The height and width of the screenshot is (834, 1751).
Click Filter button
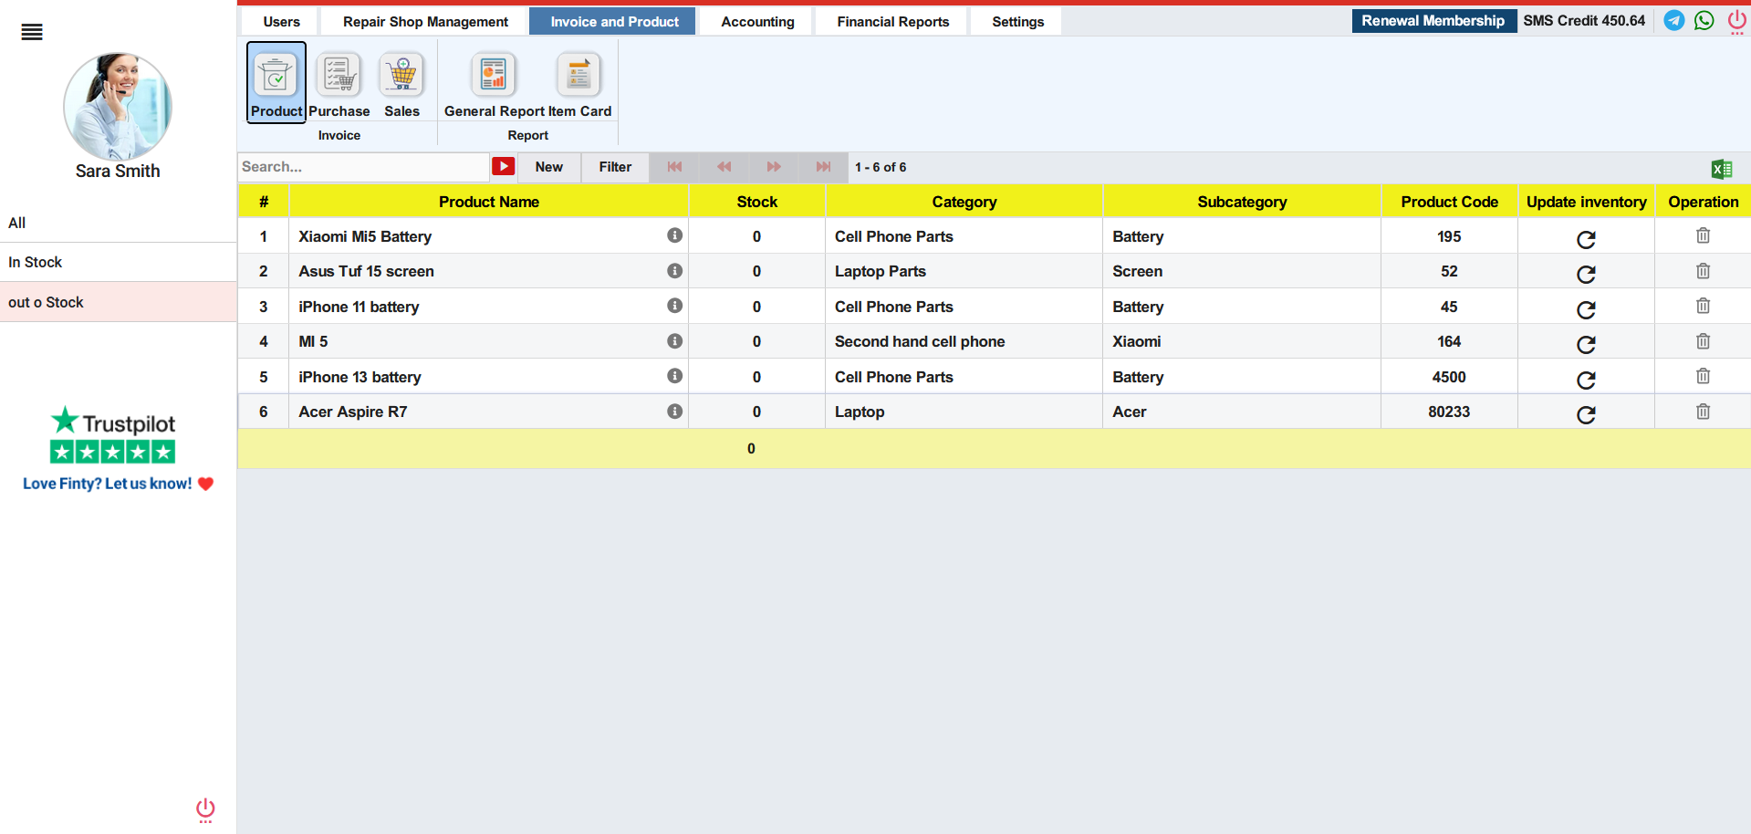[x=615, y=167]
